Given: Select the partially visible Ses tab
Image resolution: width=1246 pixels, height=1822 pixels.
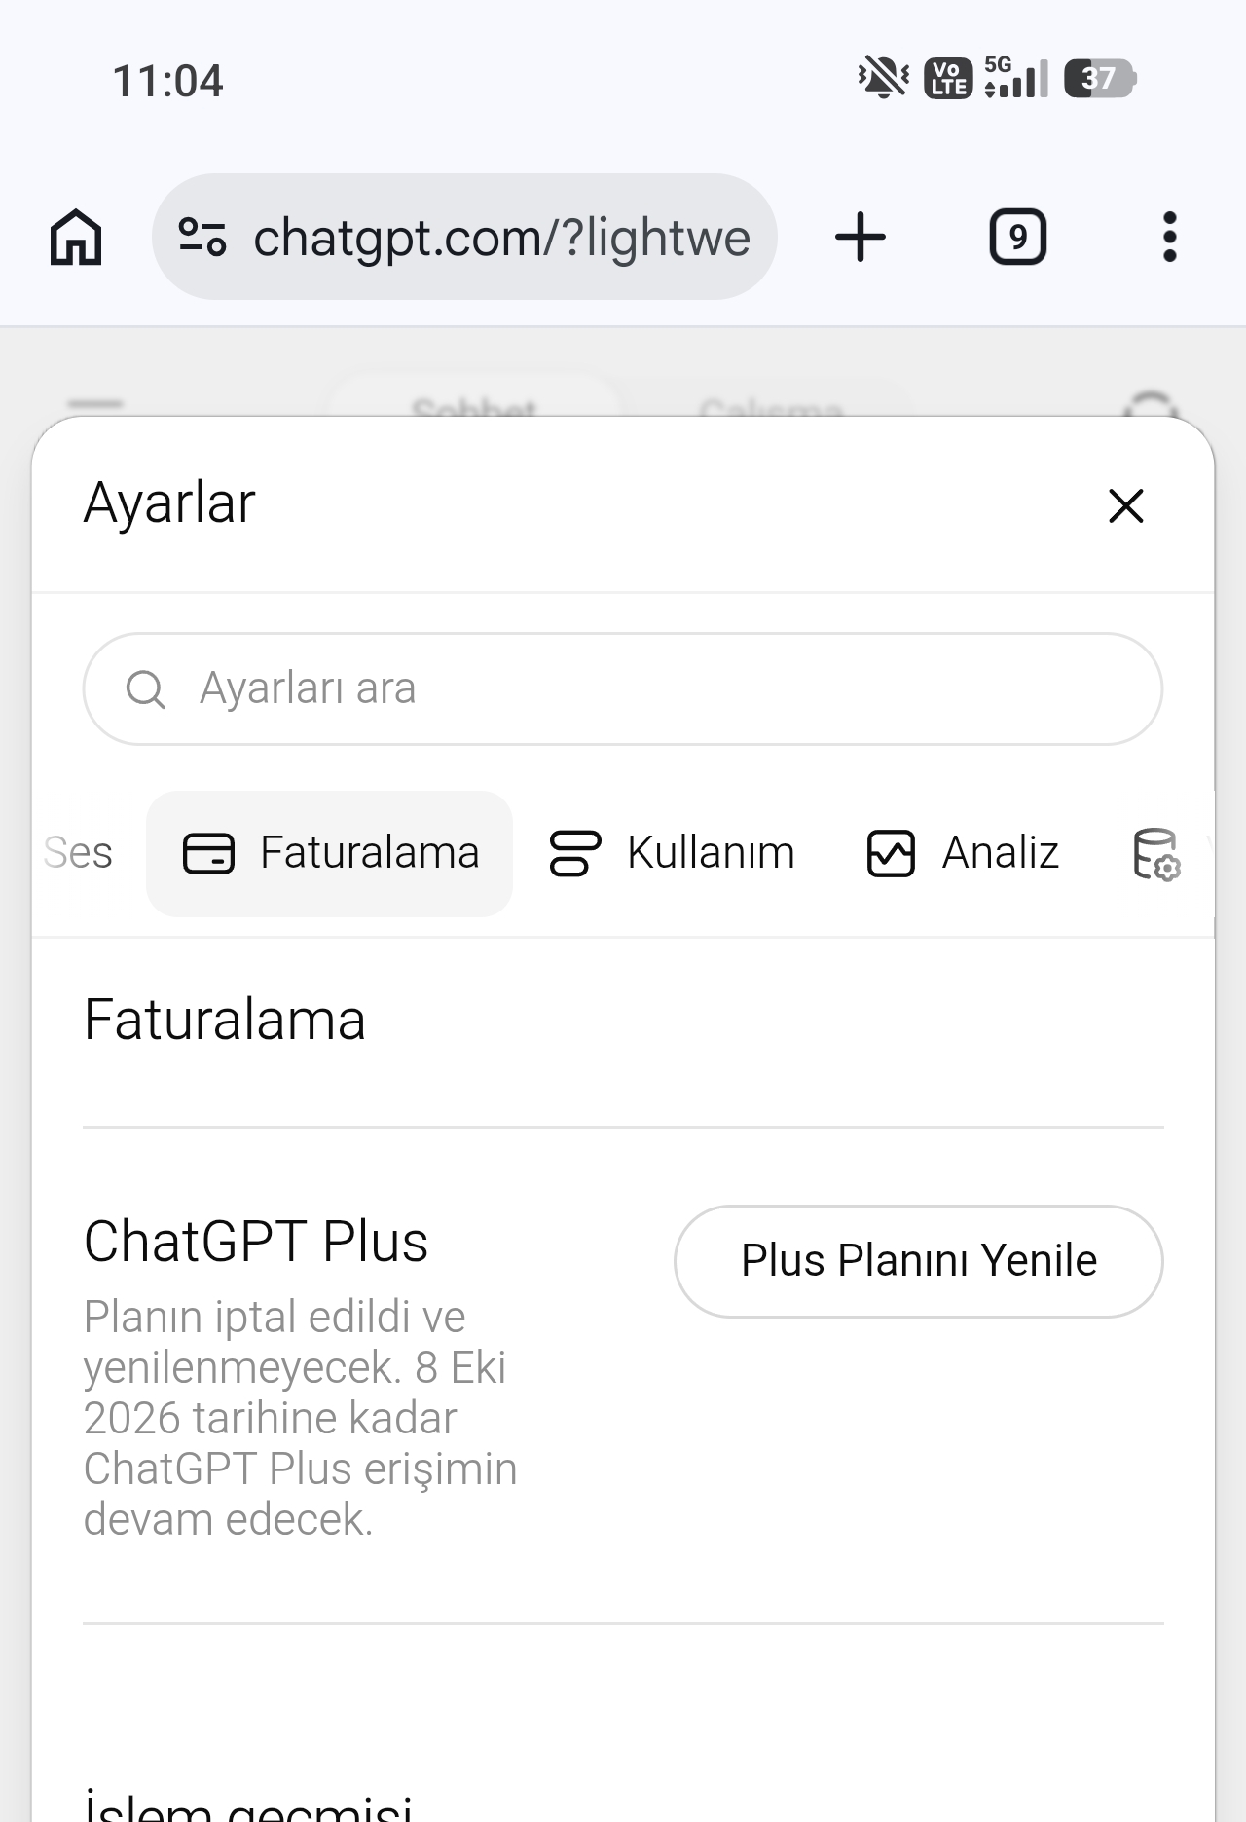Looking at the screenshot, I should tap(78, 853).
